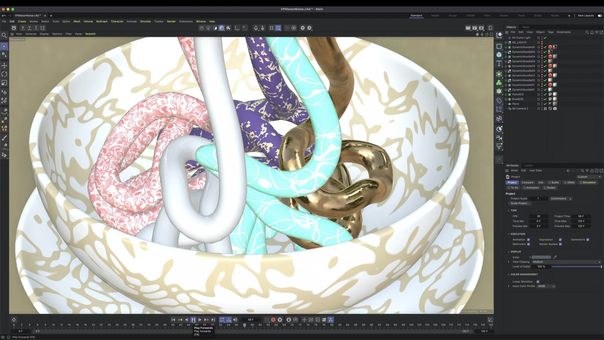Toggle the Motion System checkbox
The height and width of the screenshot is (340, 604).
(560, 244)
